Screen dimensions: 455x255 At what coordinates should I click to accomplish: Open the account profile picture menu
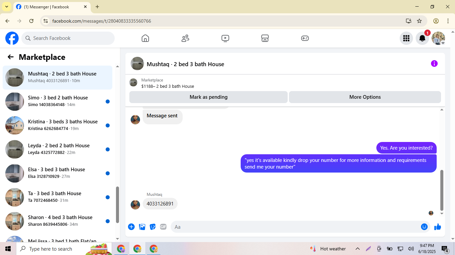tap(438, 38)
